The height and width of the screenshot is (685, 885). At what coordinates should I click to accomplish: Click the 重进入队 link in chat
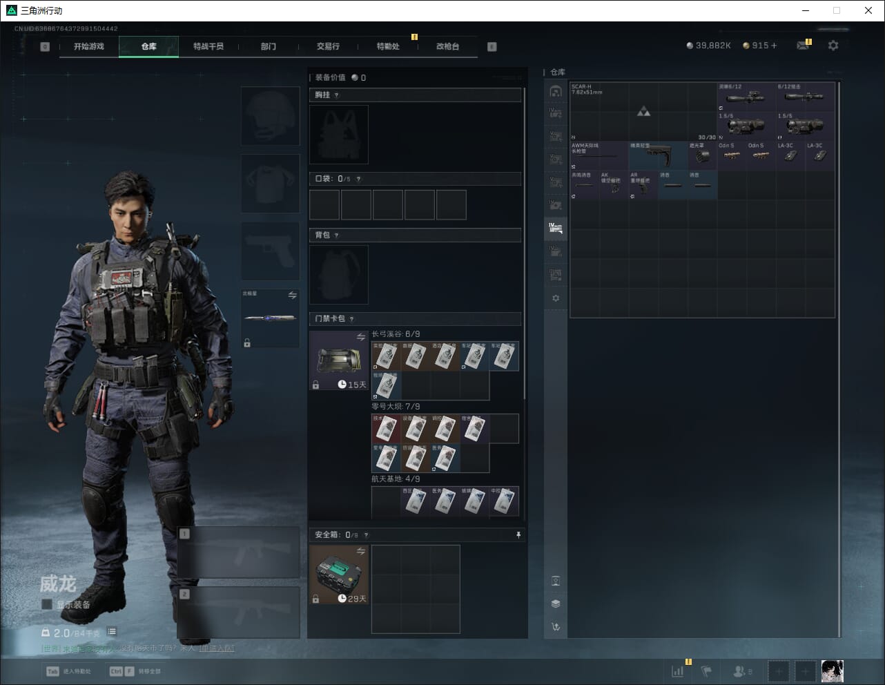[217, 648]
